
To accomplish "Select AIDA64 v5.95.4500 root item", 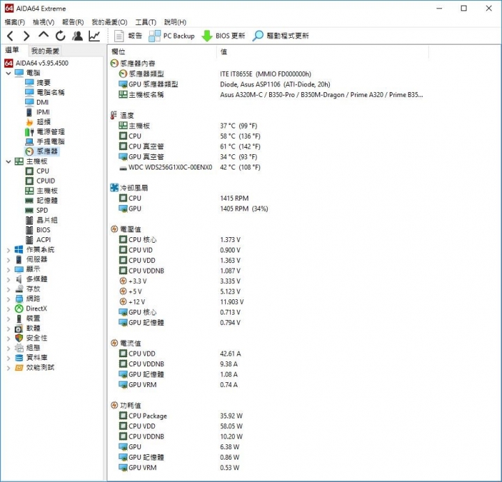I will (x=36, y=63).
